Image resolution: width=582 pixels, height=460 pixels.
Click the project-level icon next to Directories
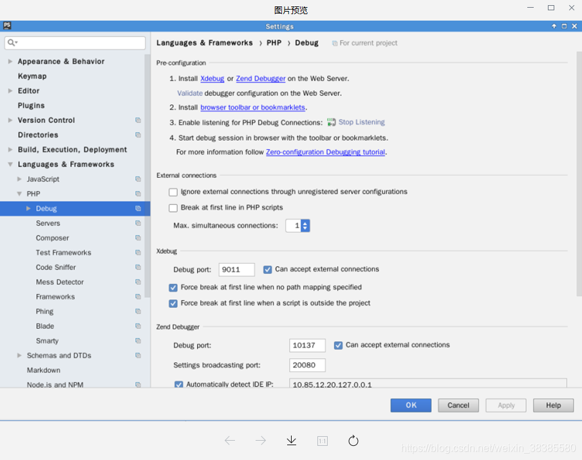[x=138, y=135]
